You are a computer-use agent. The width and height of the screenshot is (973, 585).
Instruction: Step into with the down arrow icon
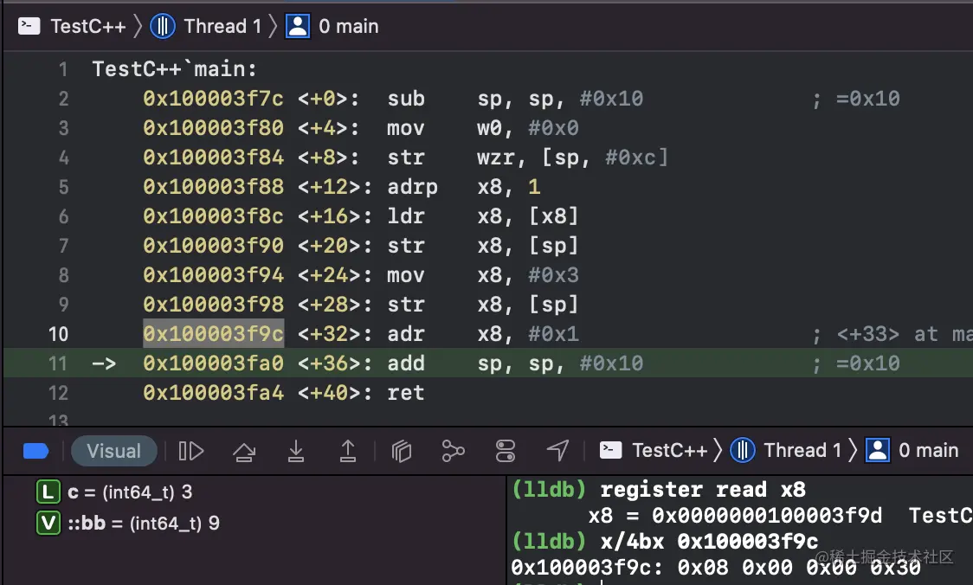296,451
